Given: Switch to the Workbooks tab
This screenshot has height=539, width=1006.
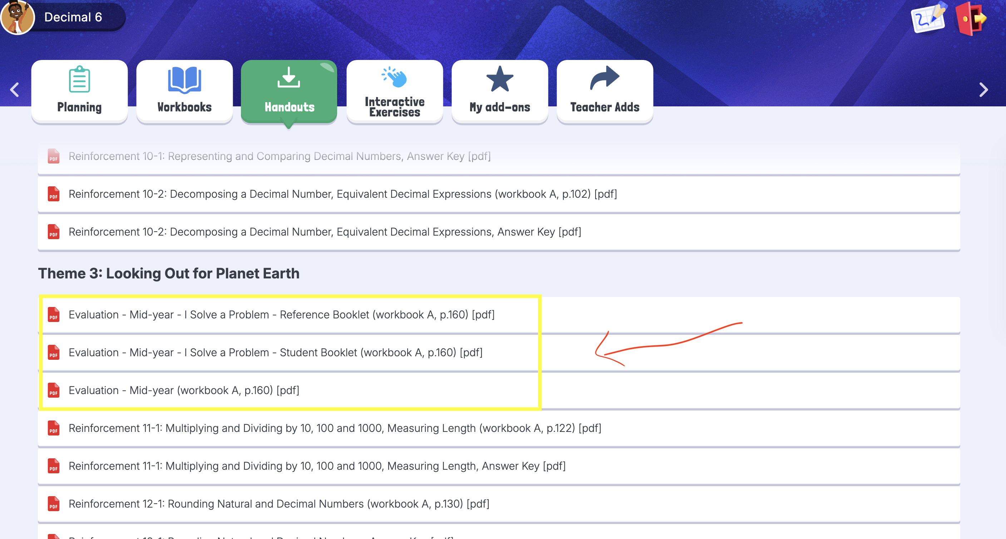Looking at the screenshot, I should [x=184, y=92].
